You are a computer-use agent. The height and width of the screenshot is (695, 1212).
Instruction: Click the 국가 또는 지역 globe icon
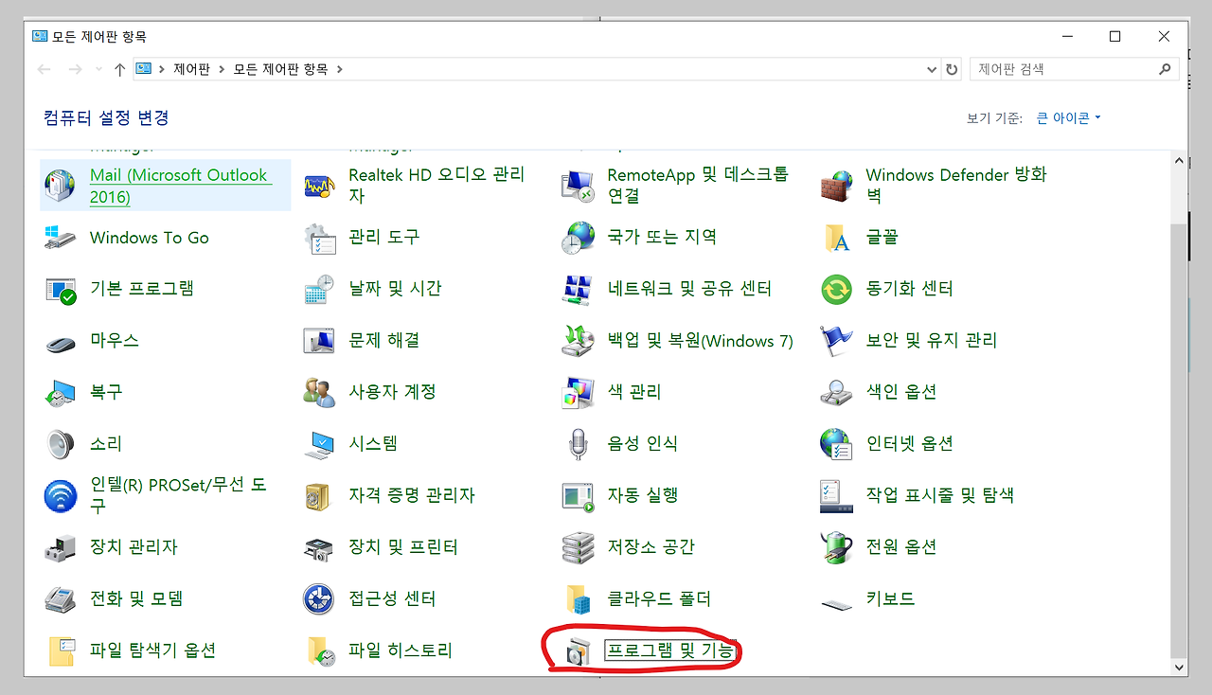[578, 237]
